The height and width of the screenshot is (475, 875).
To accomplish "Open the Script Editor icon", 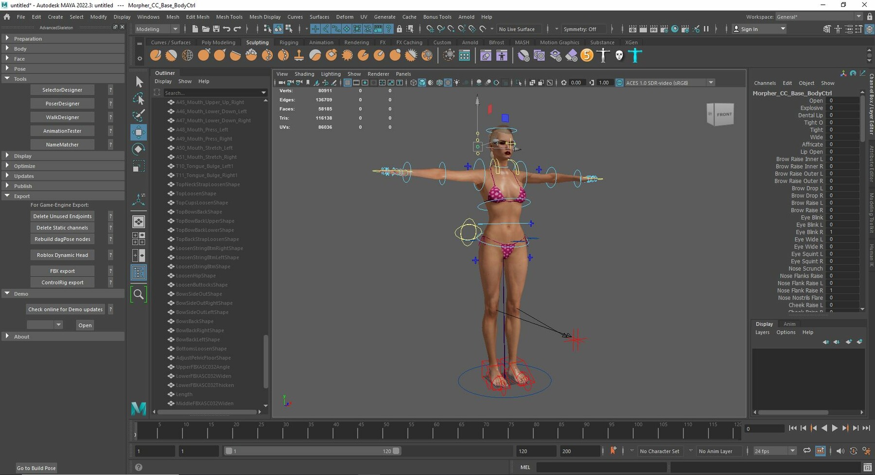I will [867, 467].
